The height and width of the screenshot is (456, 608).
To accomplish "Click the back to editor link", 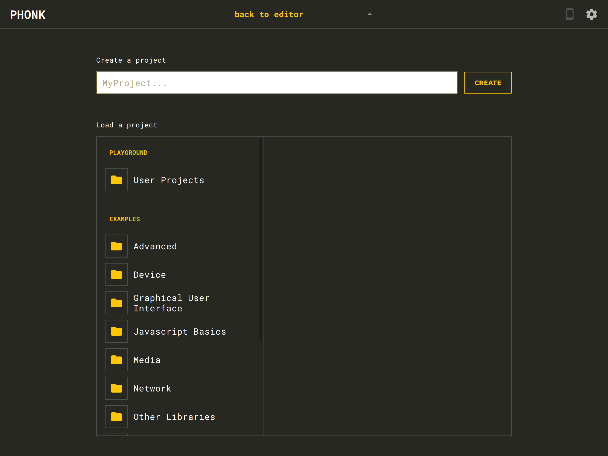I will (x=268, y=14).
